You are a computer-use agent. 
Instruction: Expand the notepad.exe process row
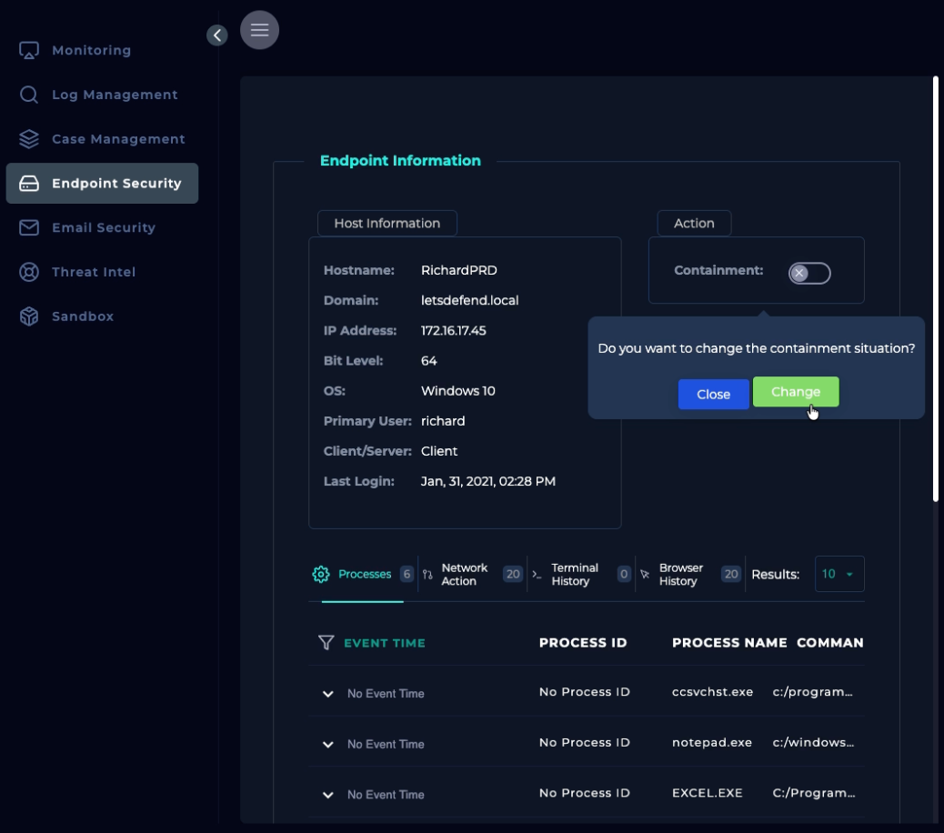[x=328, y=744]
